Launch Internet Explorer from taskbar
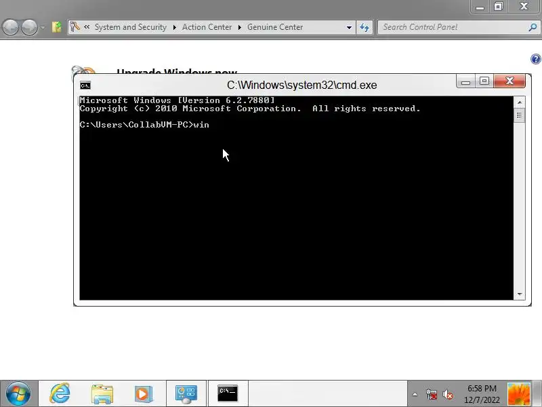This screenshot has width=542, height=407. (60, 393)
